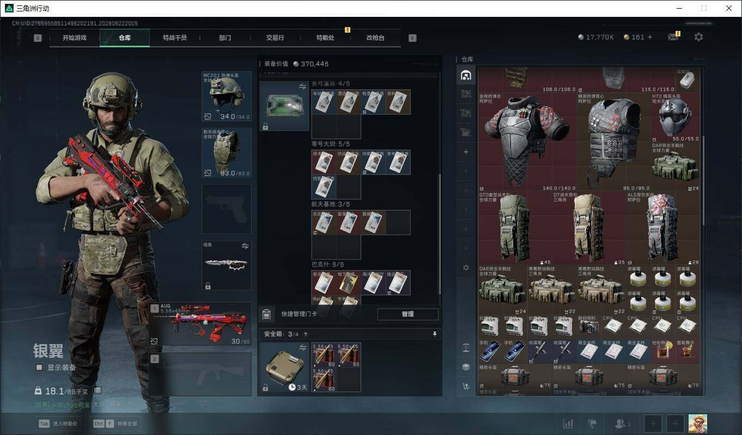Click the swap arrows on keycard case
This screenshot has height=435, width=742.
coord(303,86)
